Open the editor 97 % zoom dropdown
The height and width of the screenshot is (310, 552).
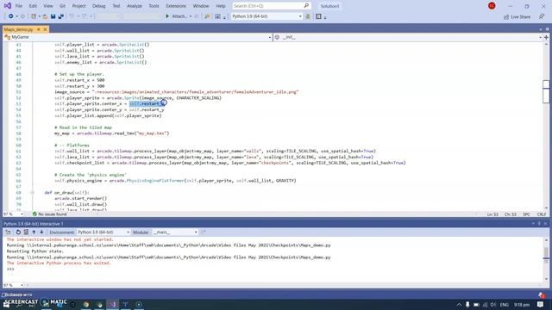point(14,214)
